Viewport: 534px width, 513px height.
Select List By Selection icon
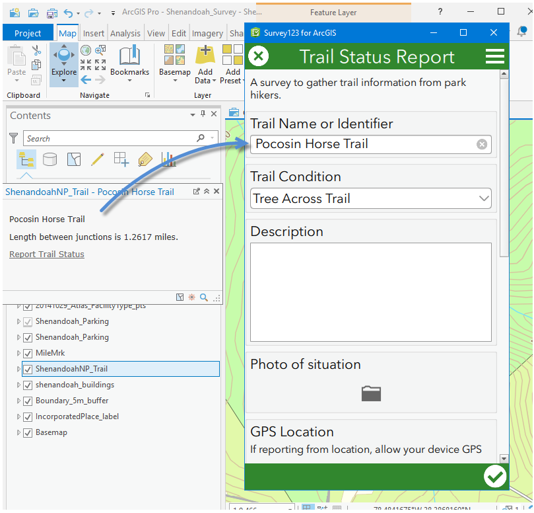74,159
